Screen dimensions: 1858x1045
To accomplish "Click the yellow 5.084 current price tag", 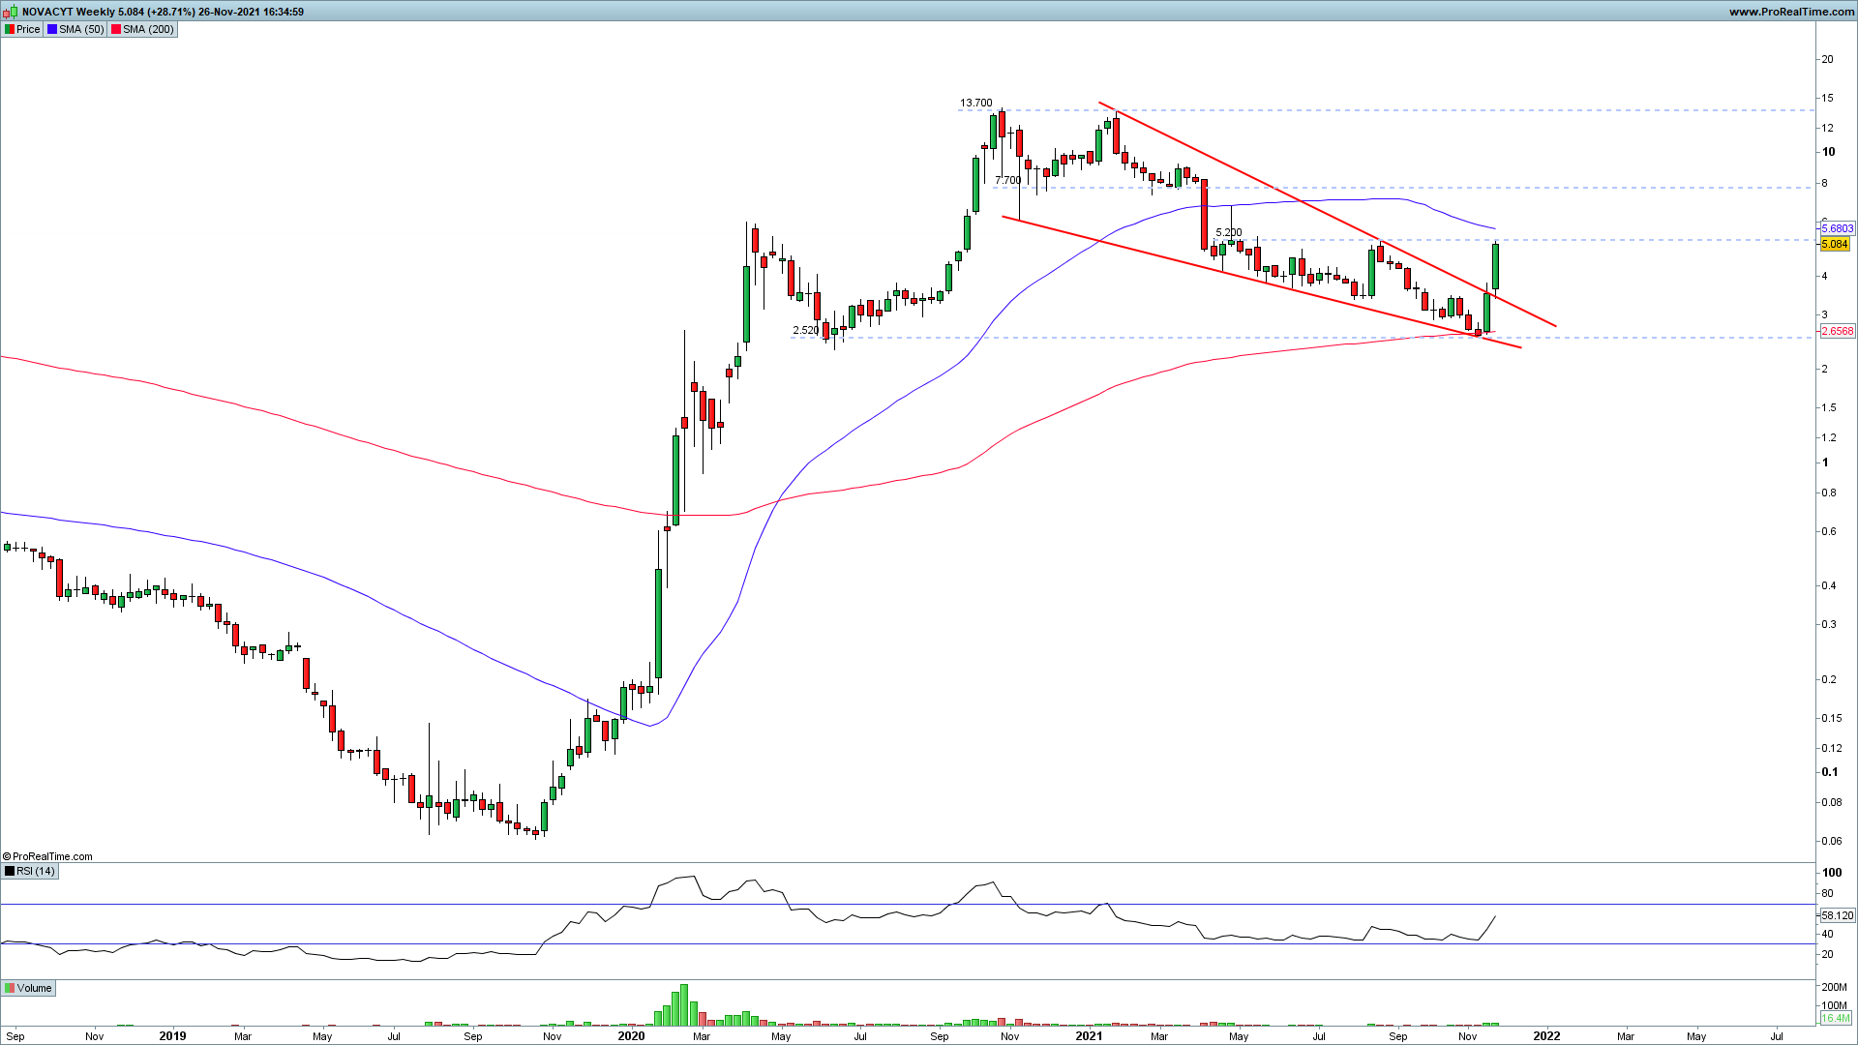I will point(1835,244).
